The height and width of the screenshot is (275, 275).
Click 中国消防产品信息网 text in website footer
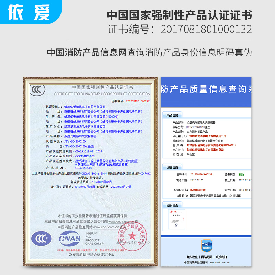pyautogui.click(x=196, y=262)
